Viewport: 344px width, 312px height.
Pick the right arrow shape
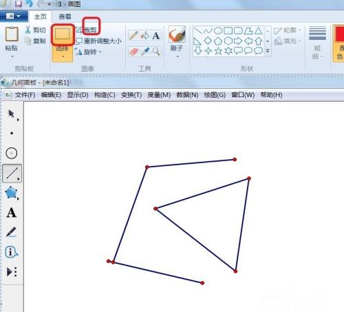(238, 41)
